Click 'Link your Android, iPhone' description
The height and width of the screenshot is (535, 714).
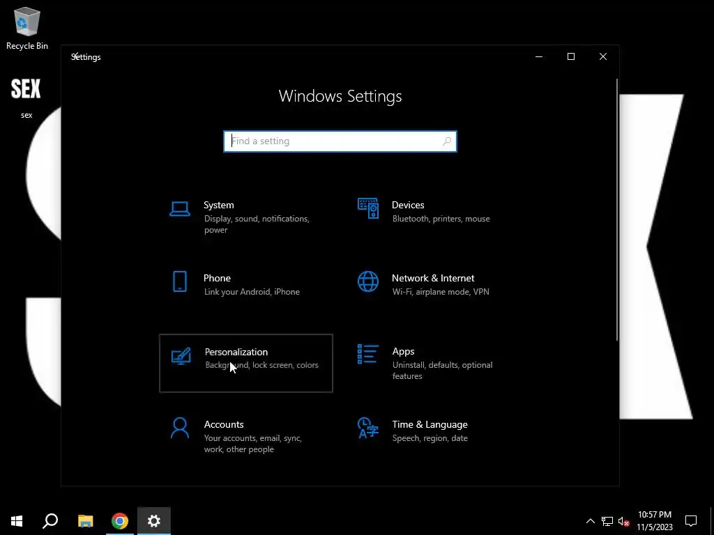252,292
